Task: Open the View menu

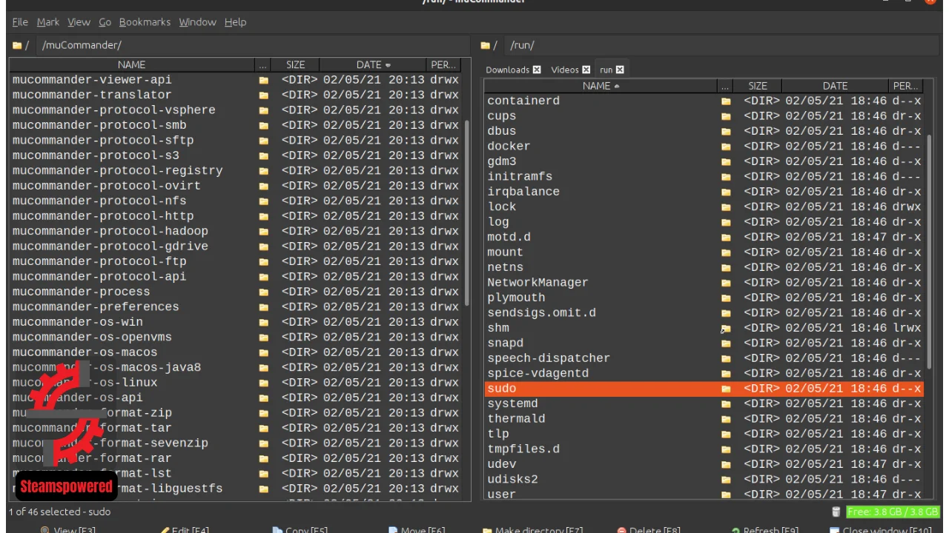Action: point(79,22)
